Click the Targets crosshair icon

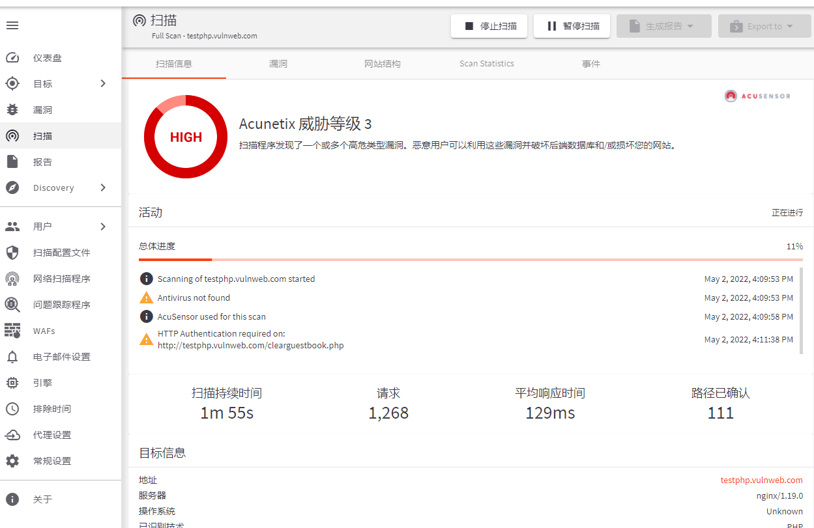12,83
